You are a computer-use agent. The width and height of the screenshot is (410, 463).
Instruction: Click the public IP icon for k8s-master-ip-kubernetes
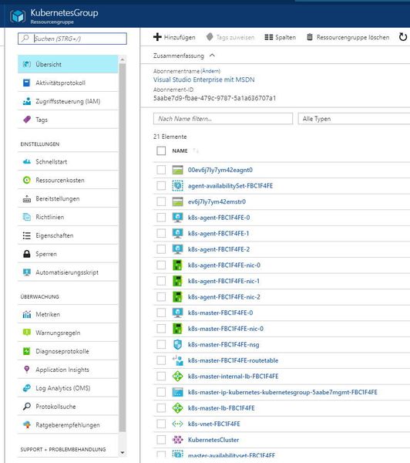(x=177, y=392)
